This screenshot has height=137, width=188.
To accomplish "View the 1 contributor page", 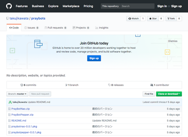I will point(160,85).
